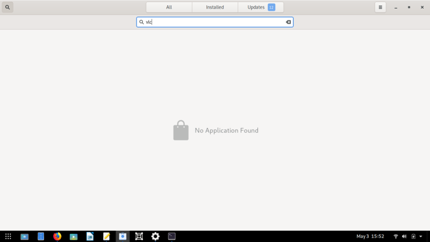
Task: Minimize the Software window
Action: tap(396, 8)
